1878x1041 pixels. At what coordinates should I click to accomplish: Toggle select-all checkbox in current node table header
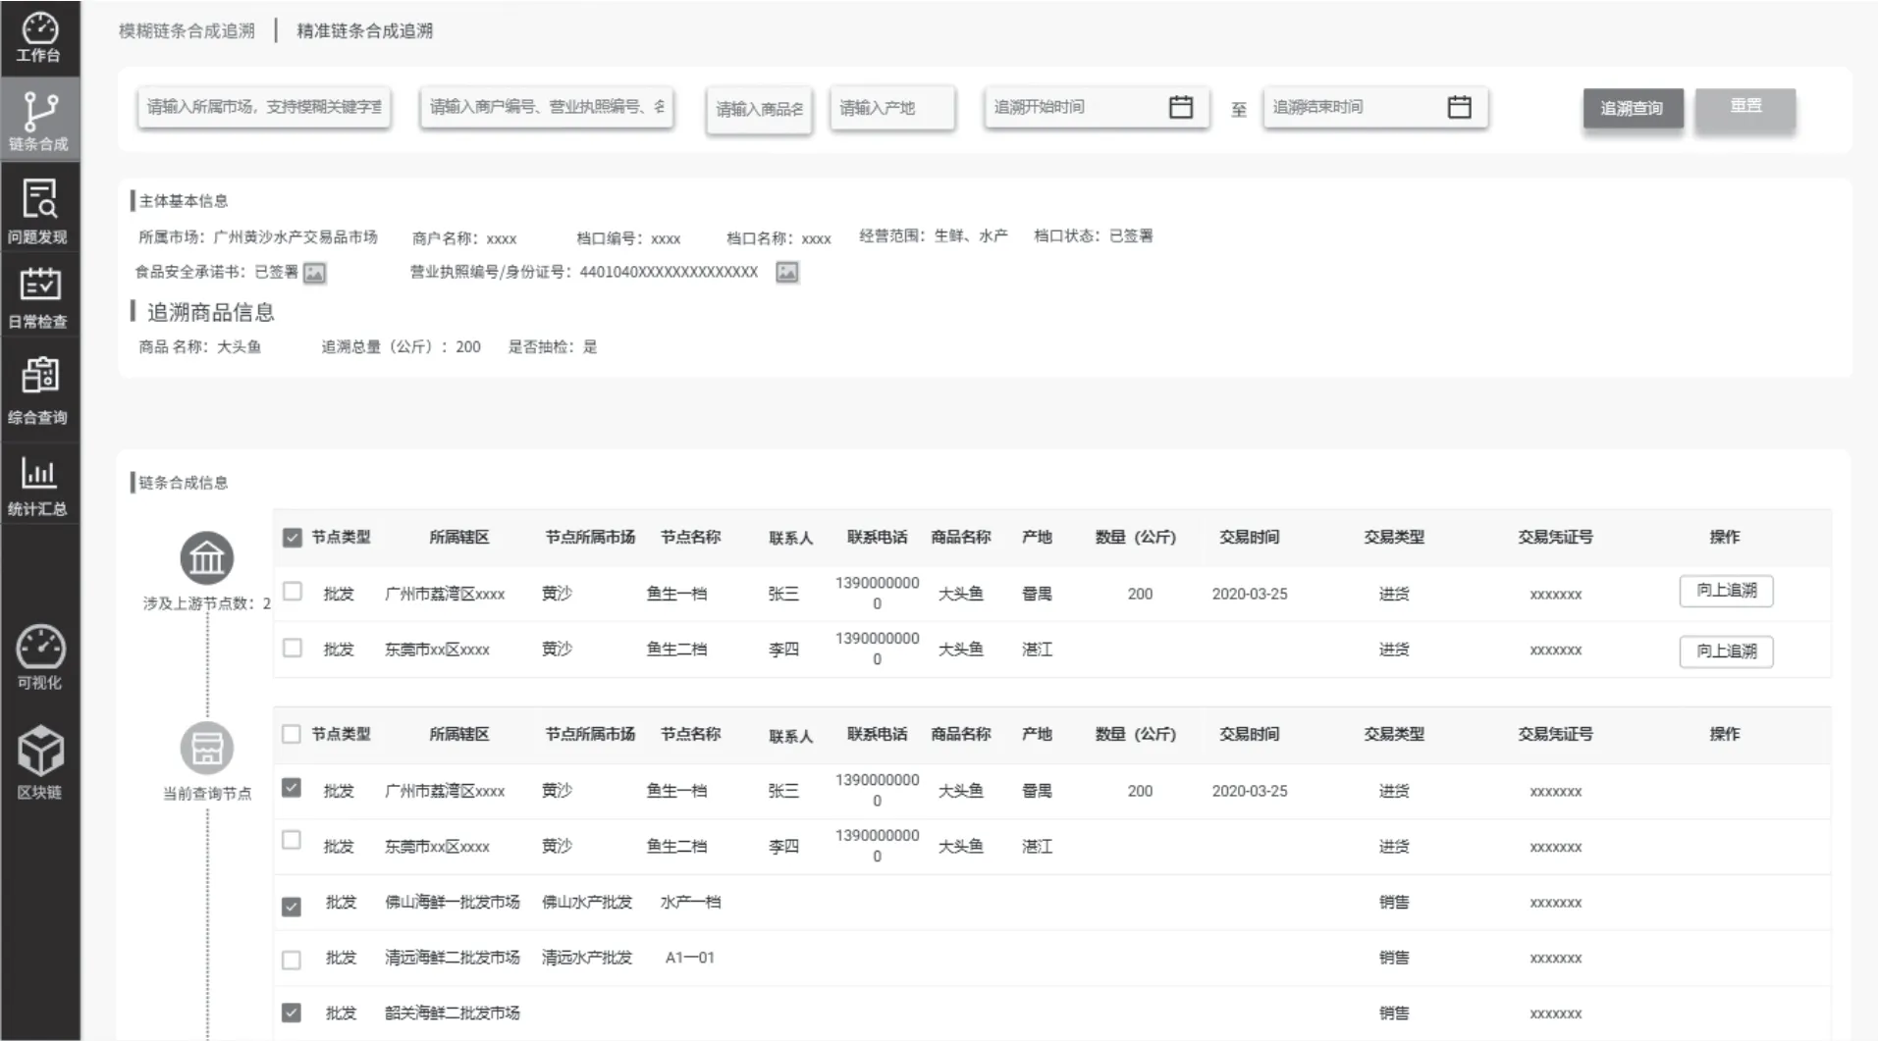click(291, 734)
